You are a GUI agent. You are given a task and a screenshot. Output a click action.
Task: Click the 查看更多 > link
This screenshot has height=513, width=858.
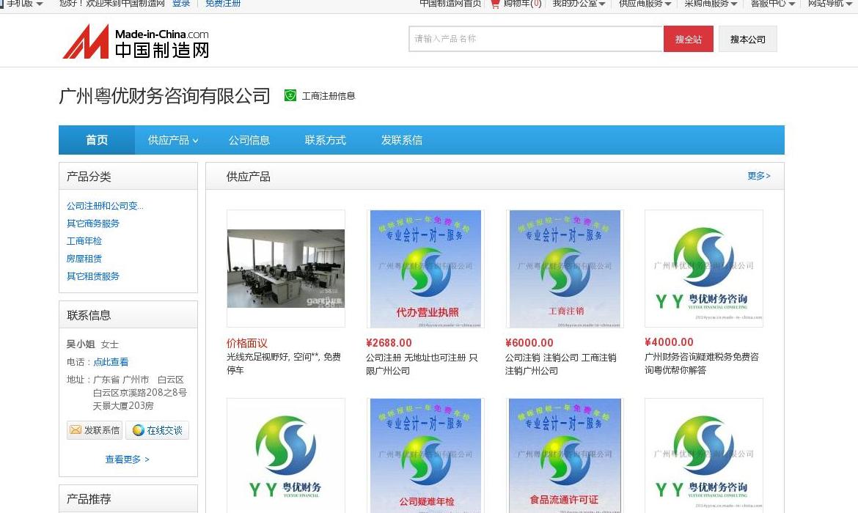point(128,460)
